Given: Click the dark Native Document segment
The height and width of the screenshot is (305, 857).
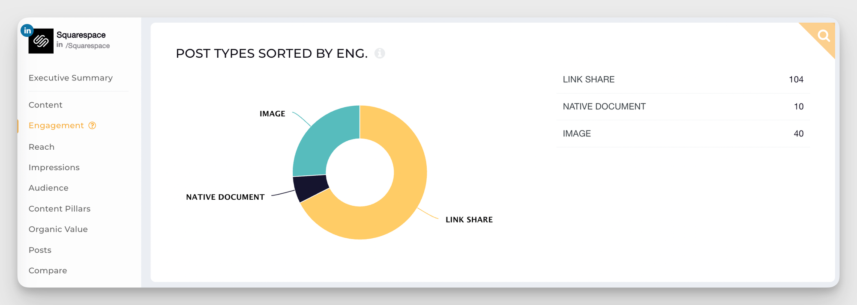Looking at the screenshot, I should [310, 187].
